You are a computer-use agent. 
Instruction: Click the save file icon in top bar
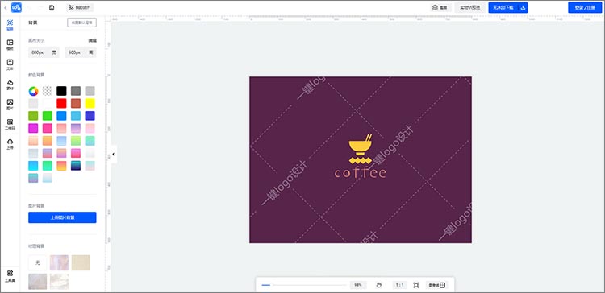[52, 8]
